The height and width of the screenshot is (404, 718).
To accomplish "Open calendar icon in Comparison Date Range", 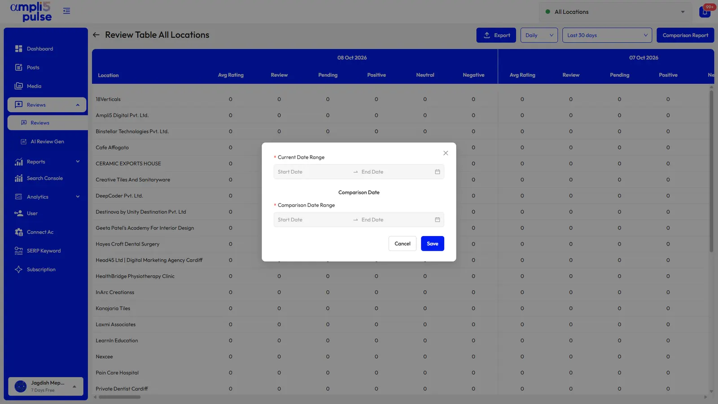I will 438,220.
